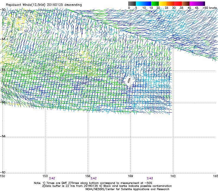Click the '10' legend tick label

[144, 8]
